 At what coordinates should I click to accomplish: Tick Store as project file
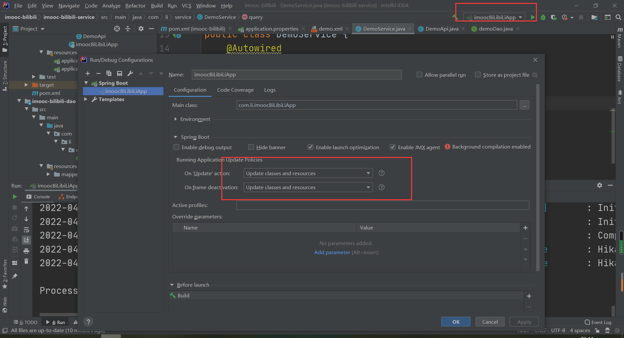coord(478,75)
